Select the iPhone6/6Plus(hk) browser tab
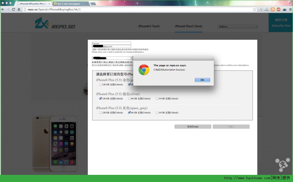 click(x=33, y=4)
